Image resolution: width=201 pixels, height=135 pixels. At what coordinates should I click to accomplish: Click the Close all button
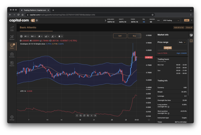[189, 28]
